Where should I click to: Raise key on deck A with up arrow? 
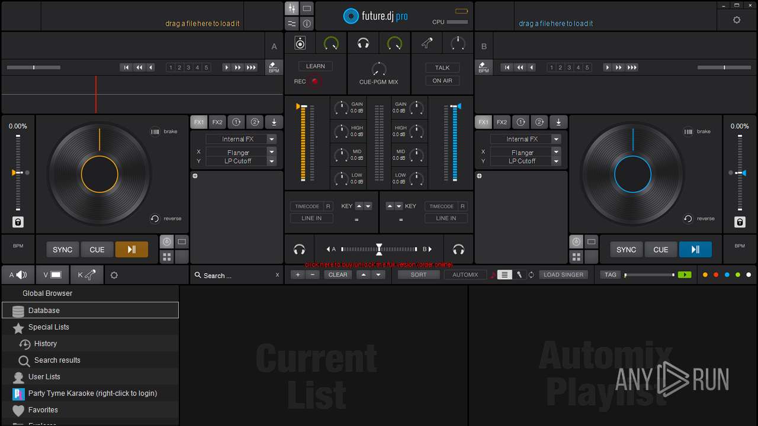coord(359,206)
